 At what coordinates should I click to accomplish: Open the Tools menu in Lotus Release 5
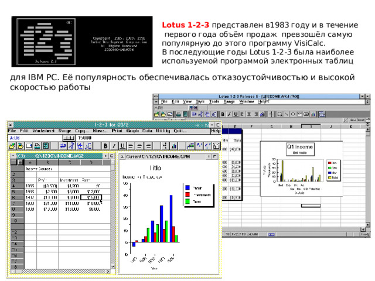coord(214,101)
